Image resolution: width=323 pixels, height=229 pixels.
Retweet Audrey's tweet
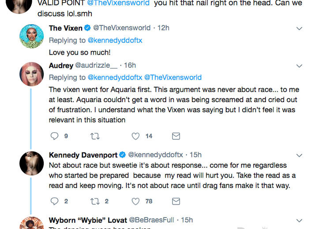click(94, 136)
